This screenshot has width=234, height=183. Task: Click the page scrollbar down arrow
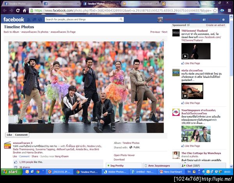point(231,166)
